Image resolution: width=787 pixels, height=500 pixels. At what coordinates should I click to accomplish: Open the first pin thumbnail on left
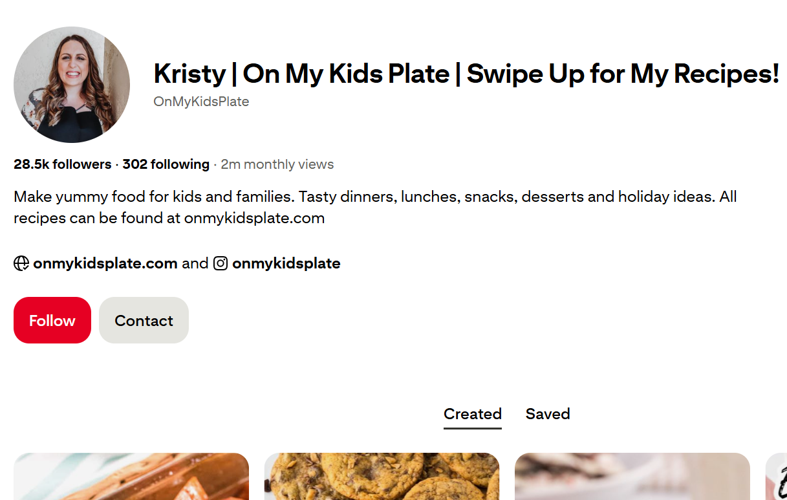[x=131, y=476]
